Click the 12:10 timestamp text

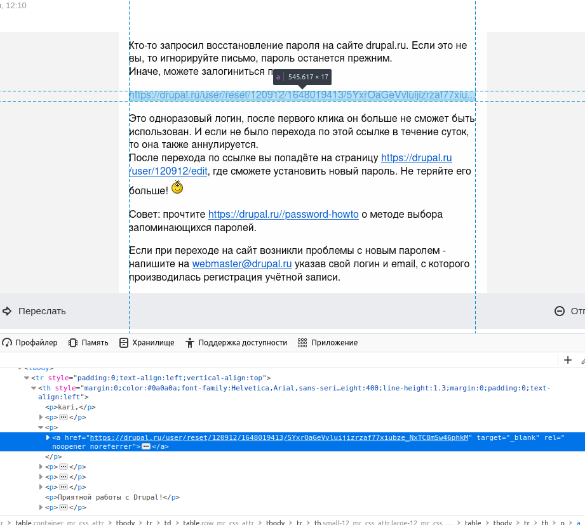[16, 6]
